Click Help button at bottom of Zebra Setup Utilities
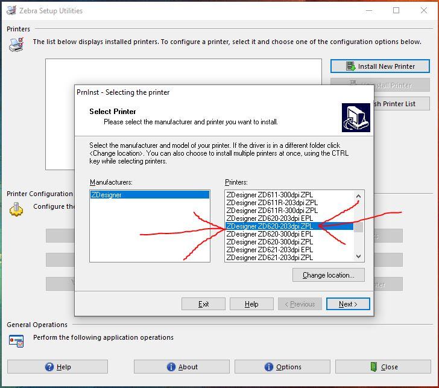This screenshot has width=439, height=388. (57, 367)
